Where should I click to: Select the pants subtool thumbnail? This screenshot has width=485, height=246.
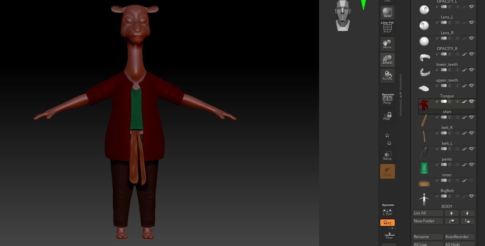pos(424,152)
